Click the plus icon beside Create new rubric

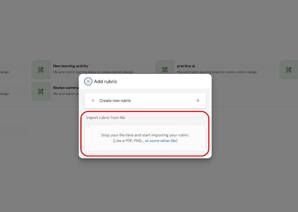pyautogui.click(x=93, y=101)
